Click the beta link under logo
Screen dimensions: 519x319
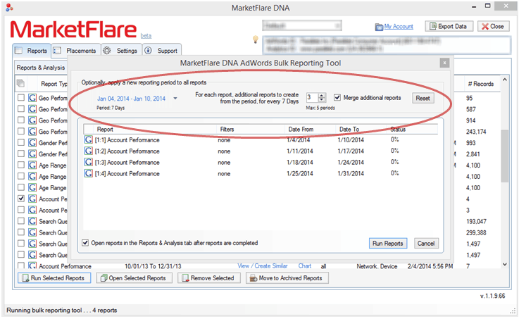(146, 36)
